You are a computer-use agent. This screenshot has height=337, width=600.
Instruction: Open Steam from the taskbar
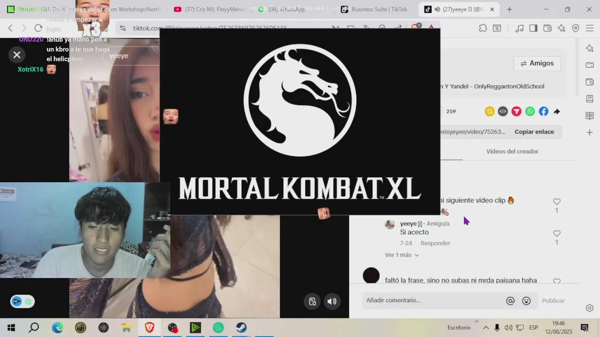(241, 328)
